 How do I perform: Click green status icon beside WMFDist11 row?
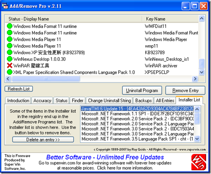(10, 26)
